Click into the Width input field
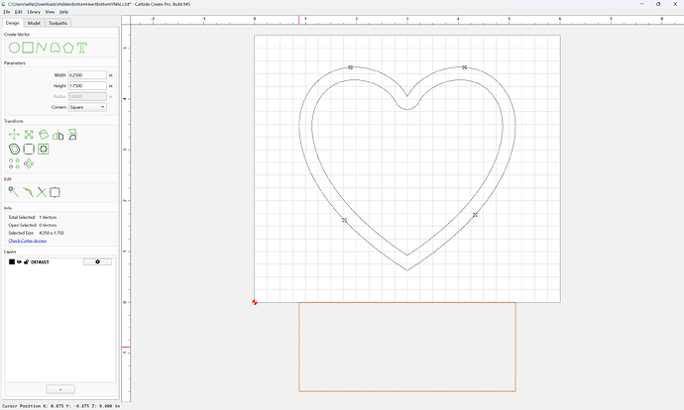 (87, 75)
